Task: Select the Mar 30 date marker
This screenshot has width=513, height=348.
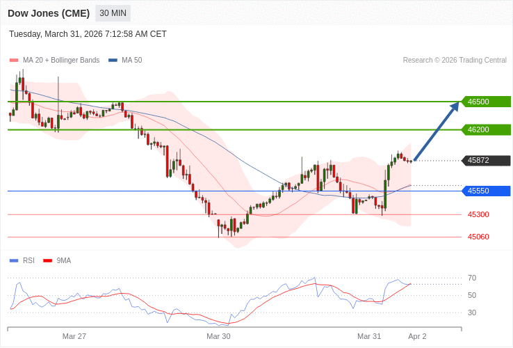Action: (218, 336)
